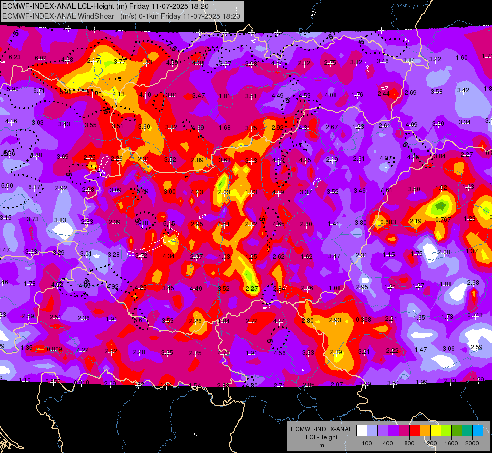The image size is (492, 453).
Task: Click the wind shear value 4.97
Action: tap(386, 158)
